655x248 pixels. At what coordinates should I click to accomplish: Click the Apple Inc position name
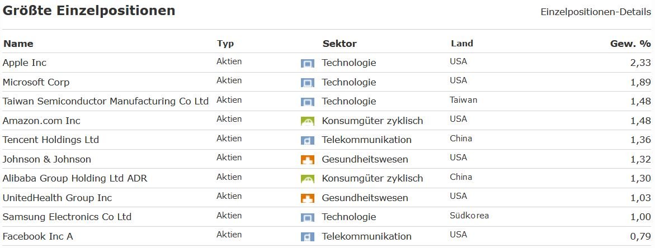coord(25,63)
